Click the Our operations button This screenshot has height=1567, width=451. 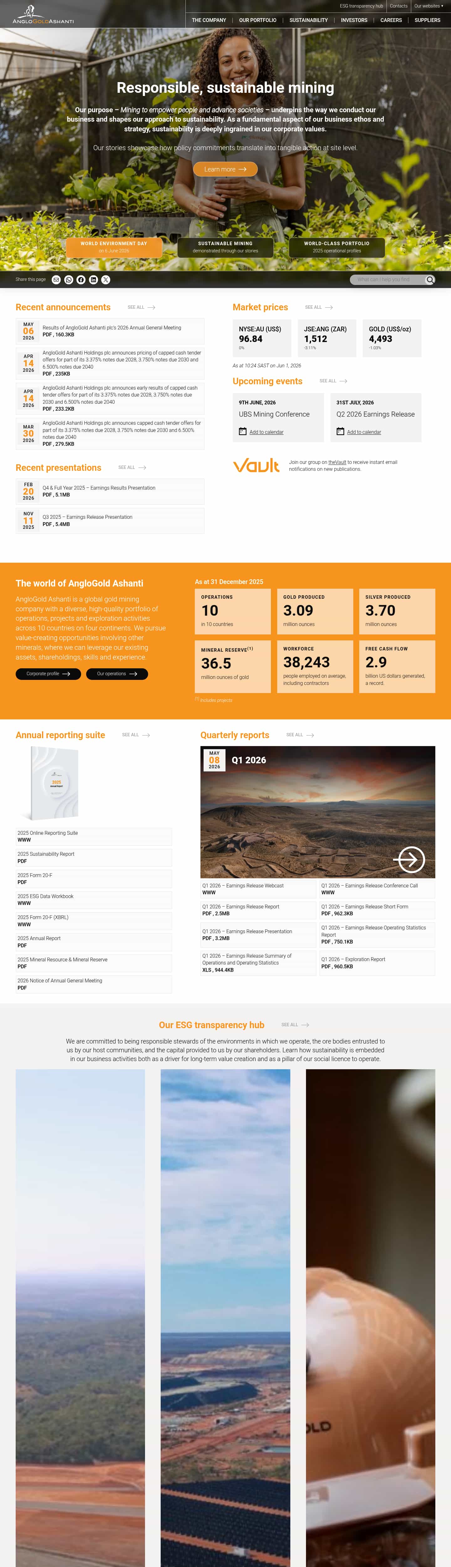(117, 674)
